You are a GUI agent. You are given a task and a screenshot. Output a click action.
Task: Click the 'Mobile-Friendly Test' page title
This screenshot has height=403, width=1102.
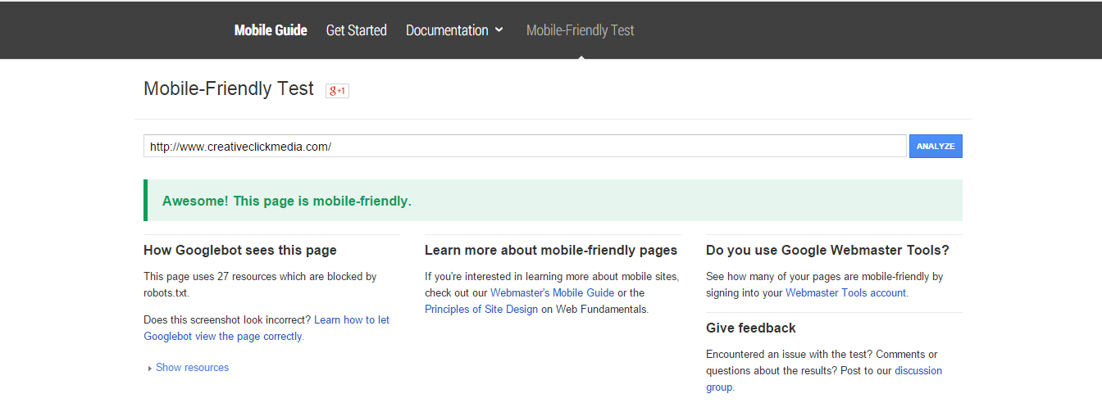pos(229,88)
